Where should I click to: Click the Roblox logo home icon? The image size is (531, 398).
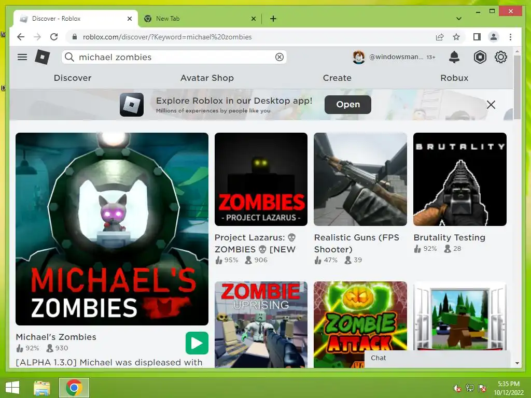pyautogui.click(x=43, y=57)
